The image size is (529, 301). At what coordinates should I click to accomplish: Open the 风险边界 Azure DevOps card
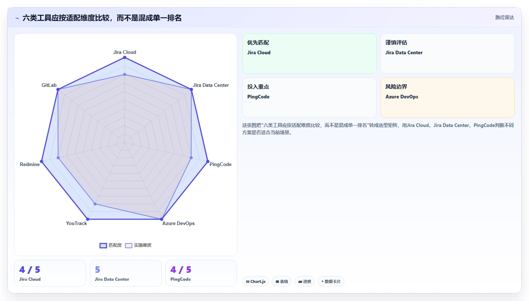click(448, 98)
